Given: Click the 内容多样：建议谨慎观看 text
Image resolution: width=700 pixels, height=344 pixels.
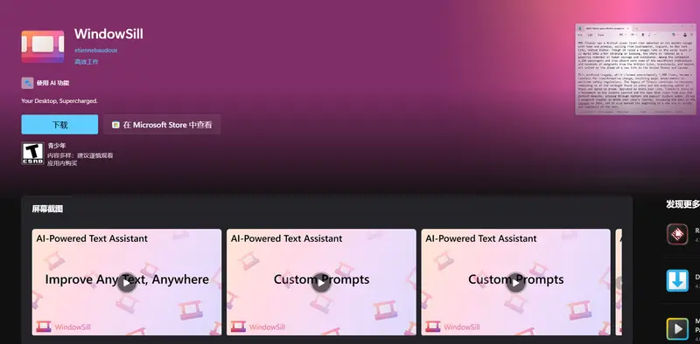Looking at the screenshot, I should click(80, 155).
